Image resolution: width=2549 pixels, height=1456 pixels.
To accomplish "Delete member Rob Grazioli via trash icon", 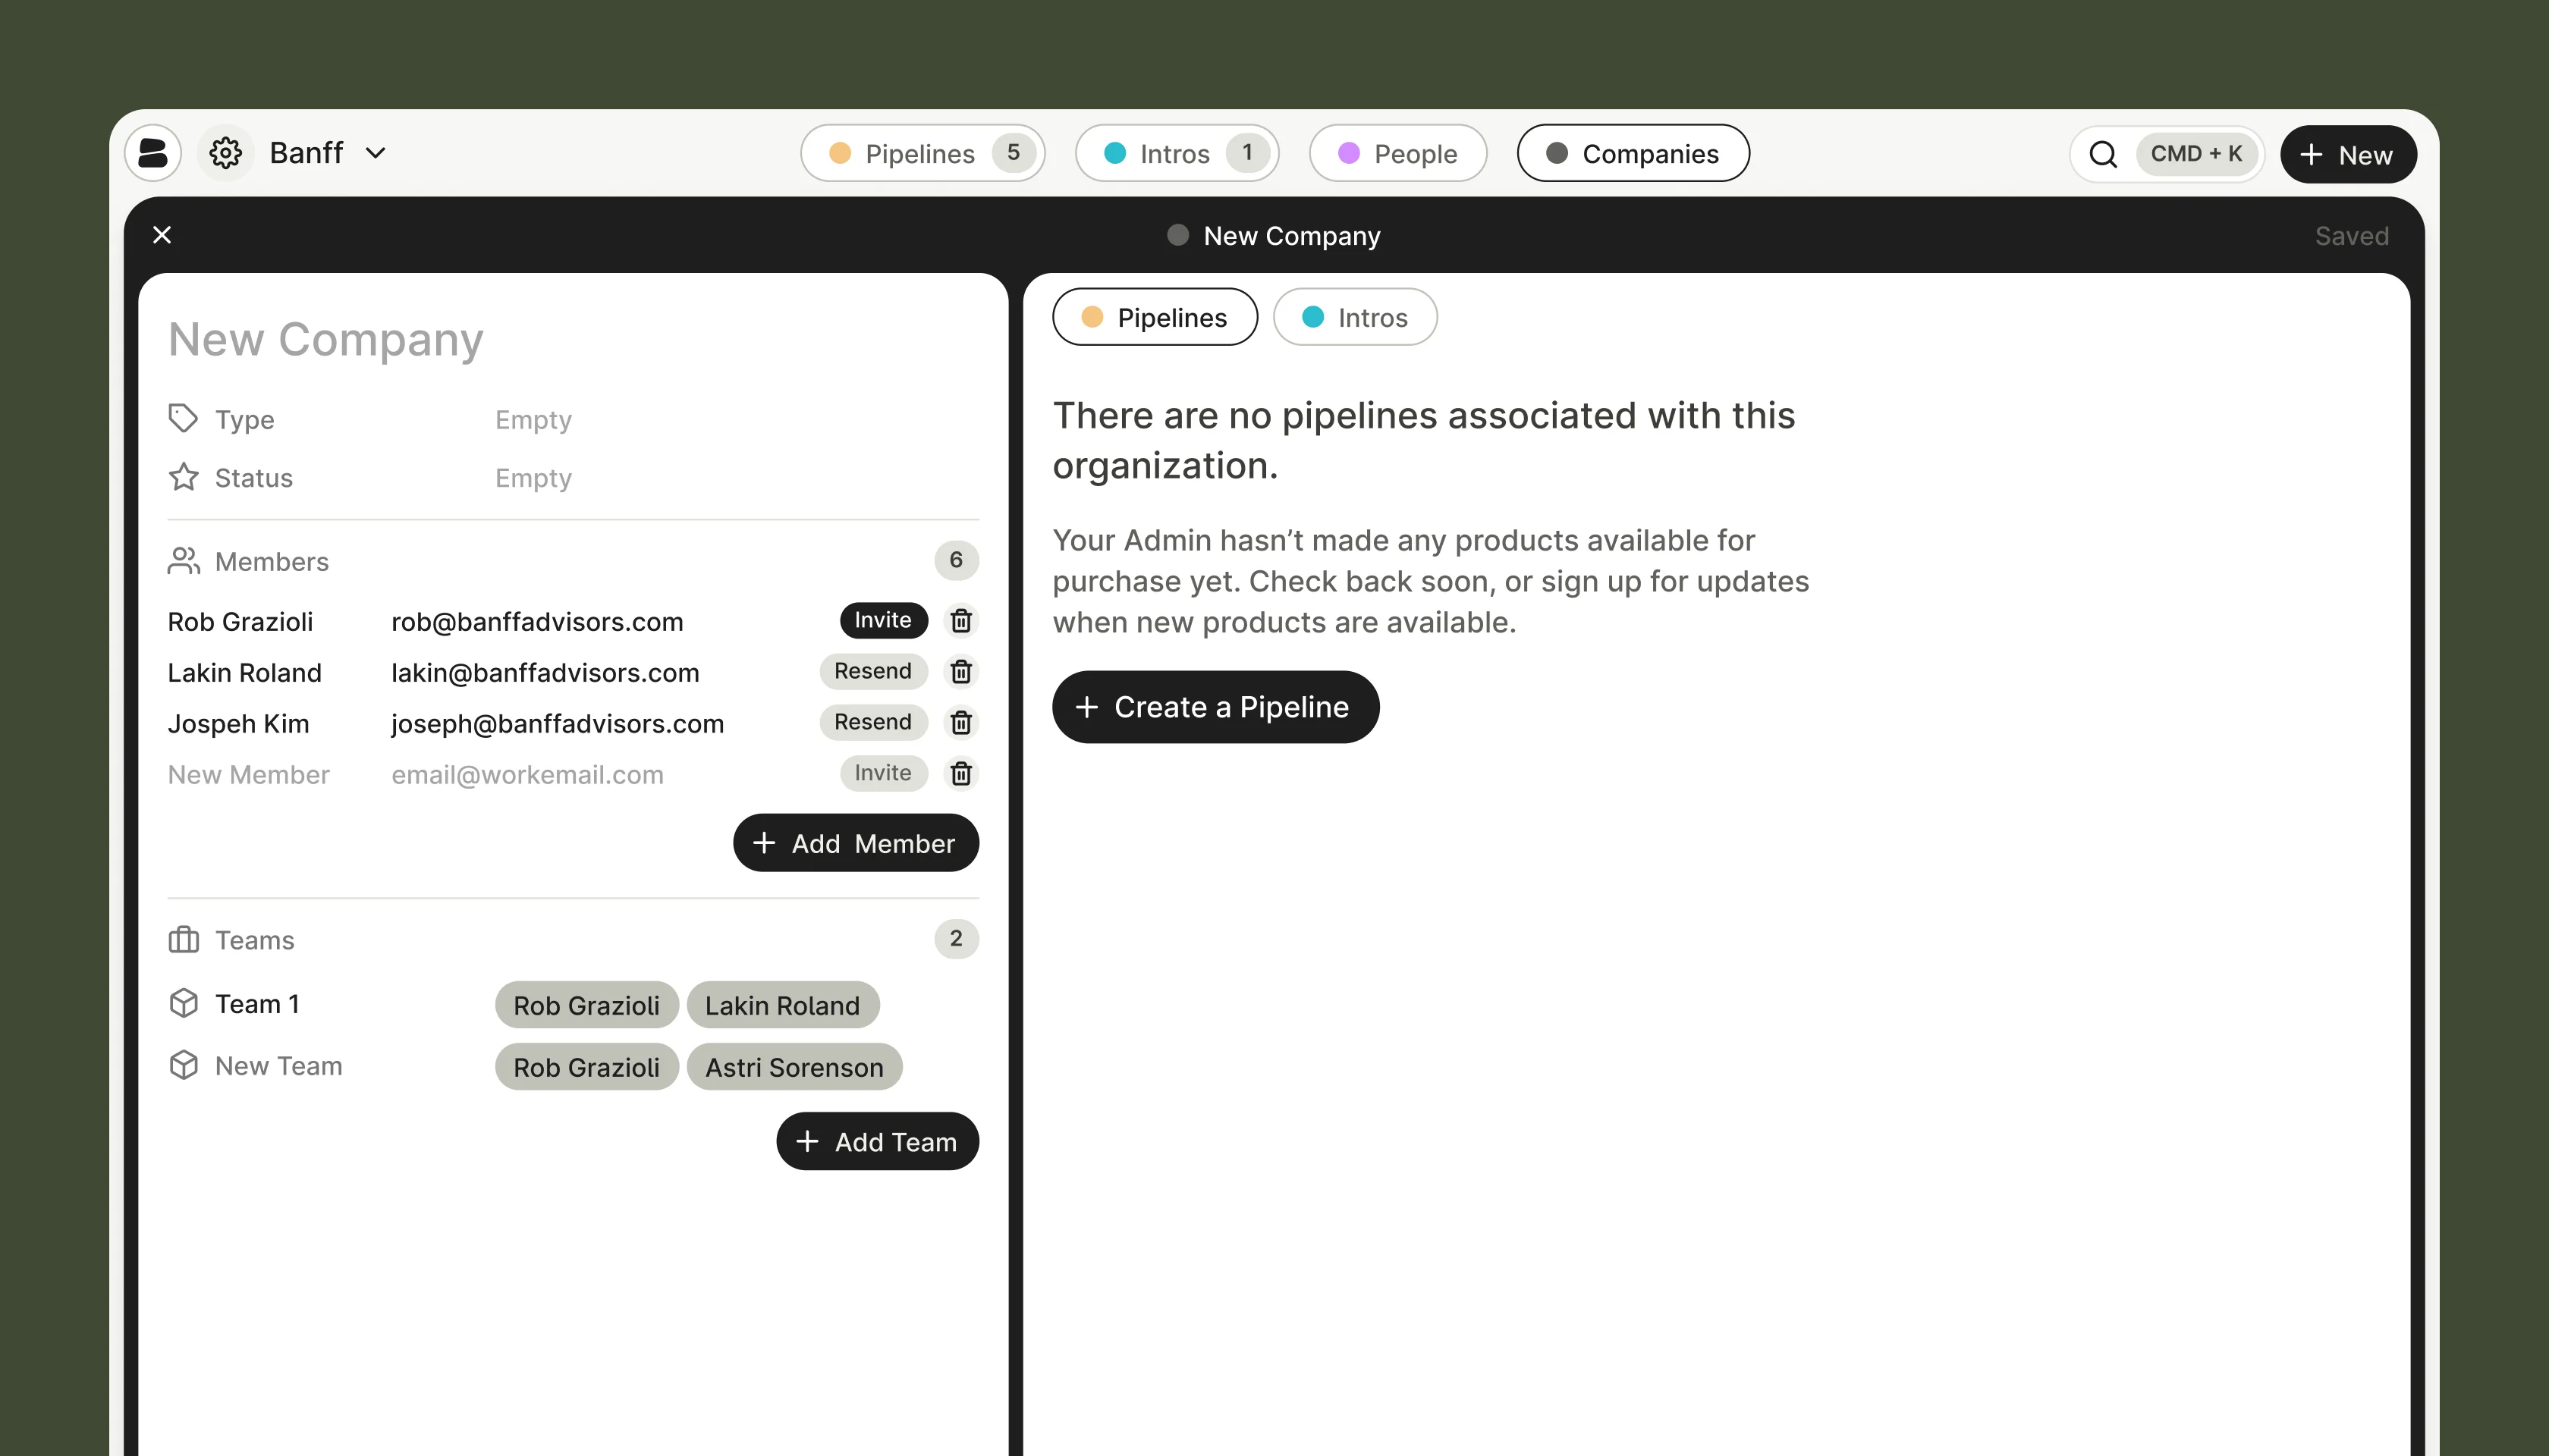I will click(960, 621).
